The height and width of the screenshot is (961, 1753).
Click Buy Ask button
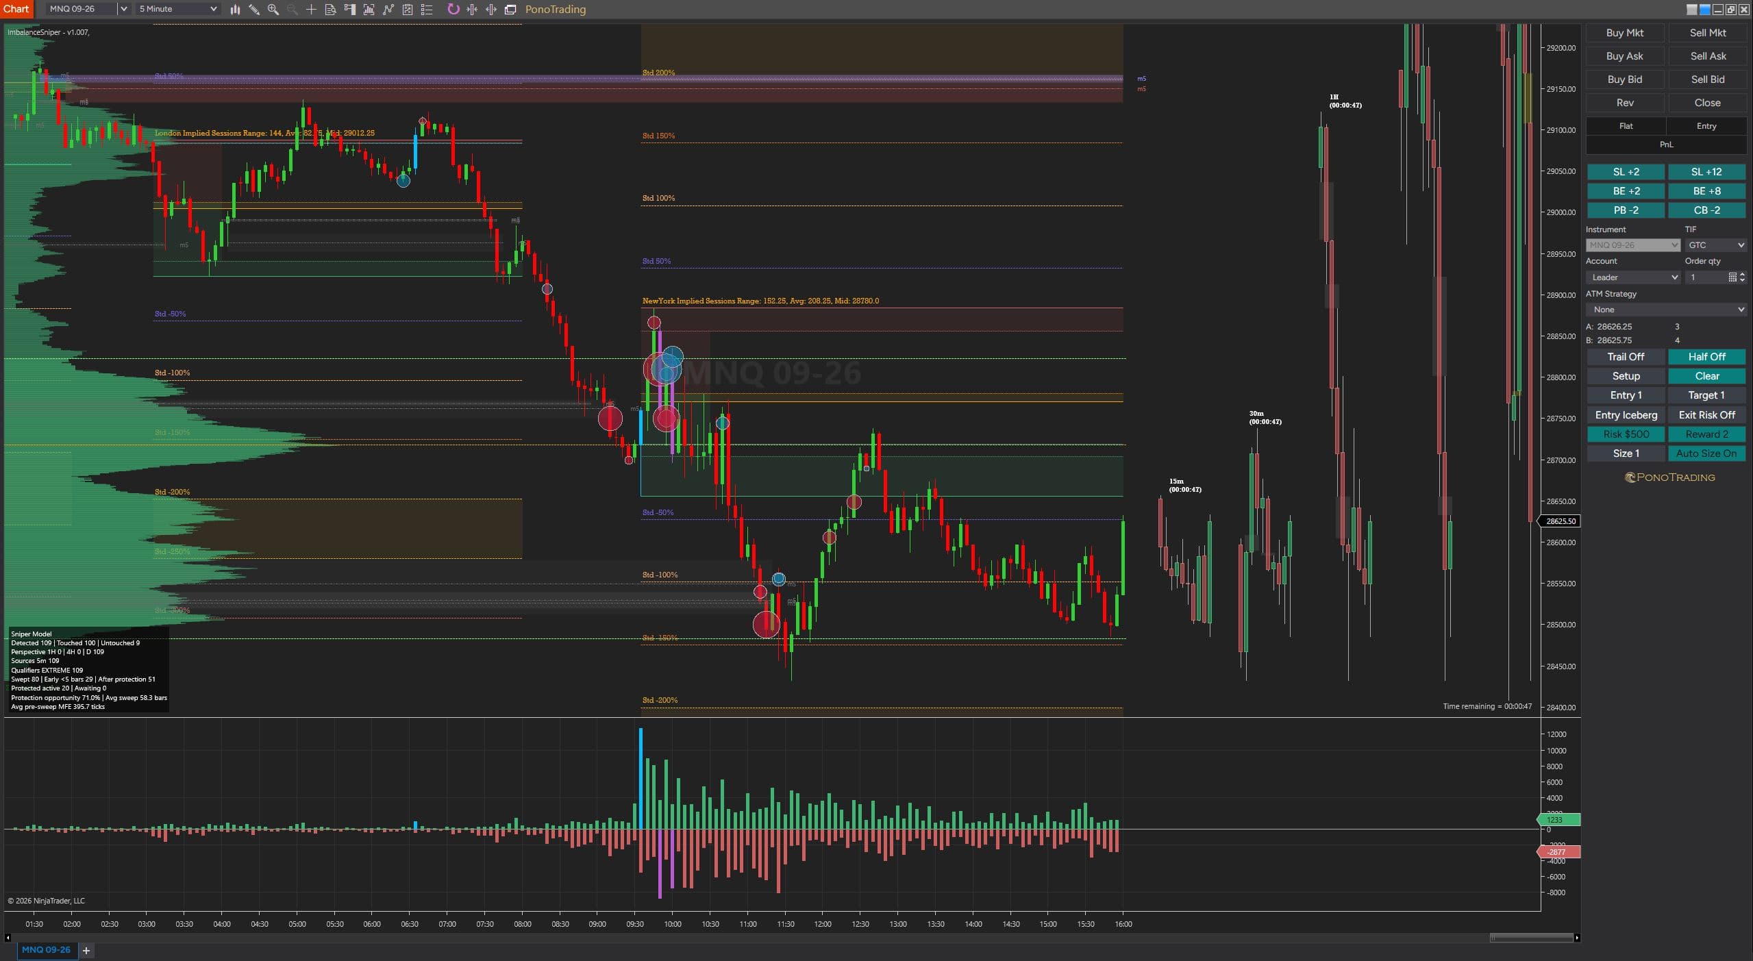[1625, 56]
